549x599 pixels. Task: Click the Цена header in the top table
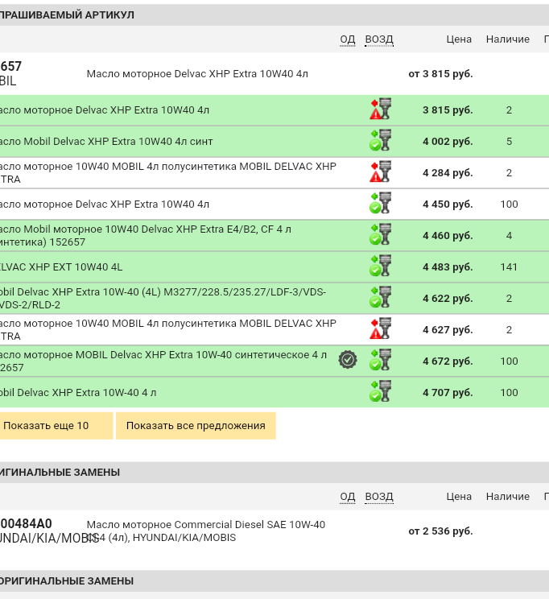(459, 39)
